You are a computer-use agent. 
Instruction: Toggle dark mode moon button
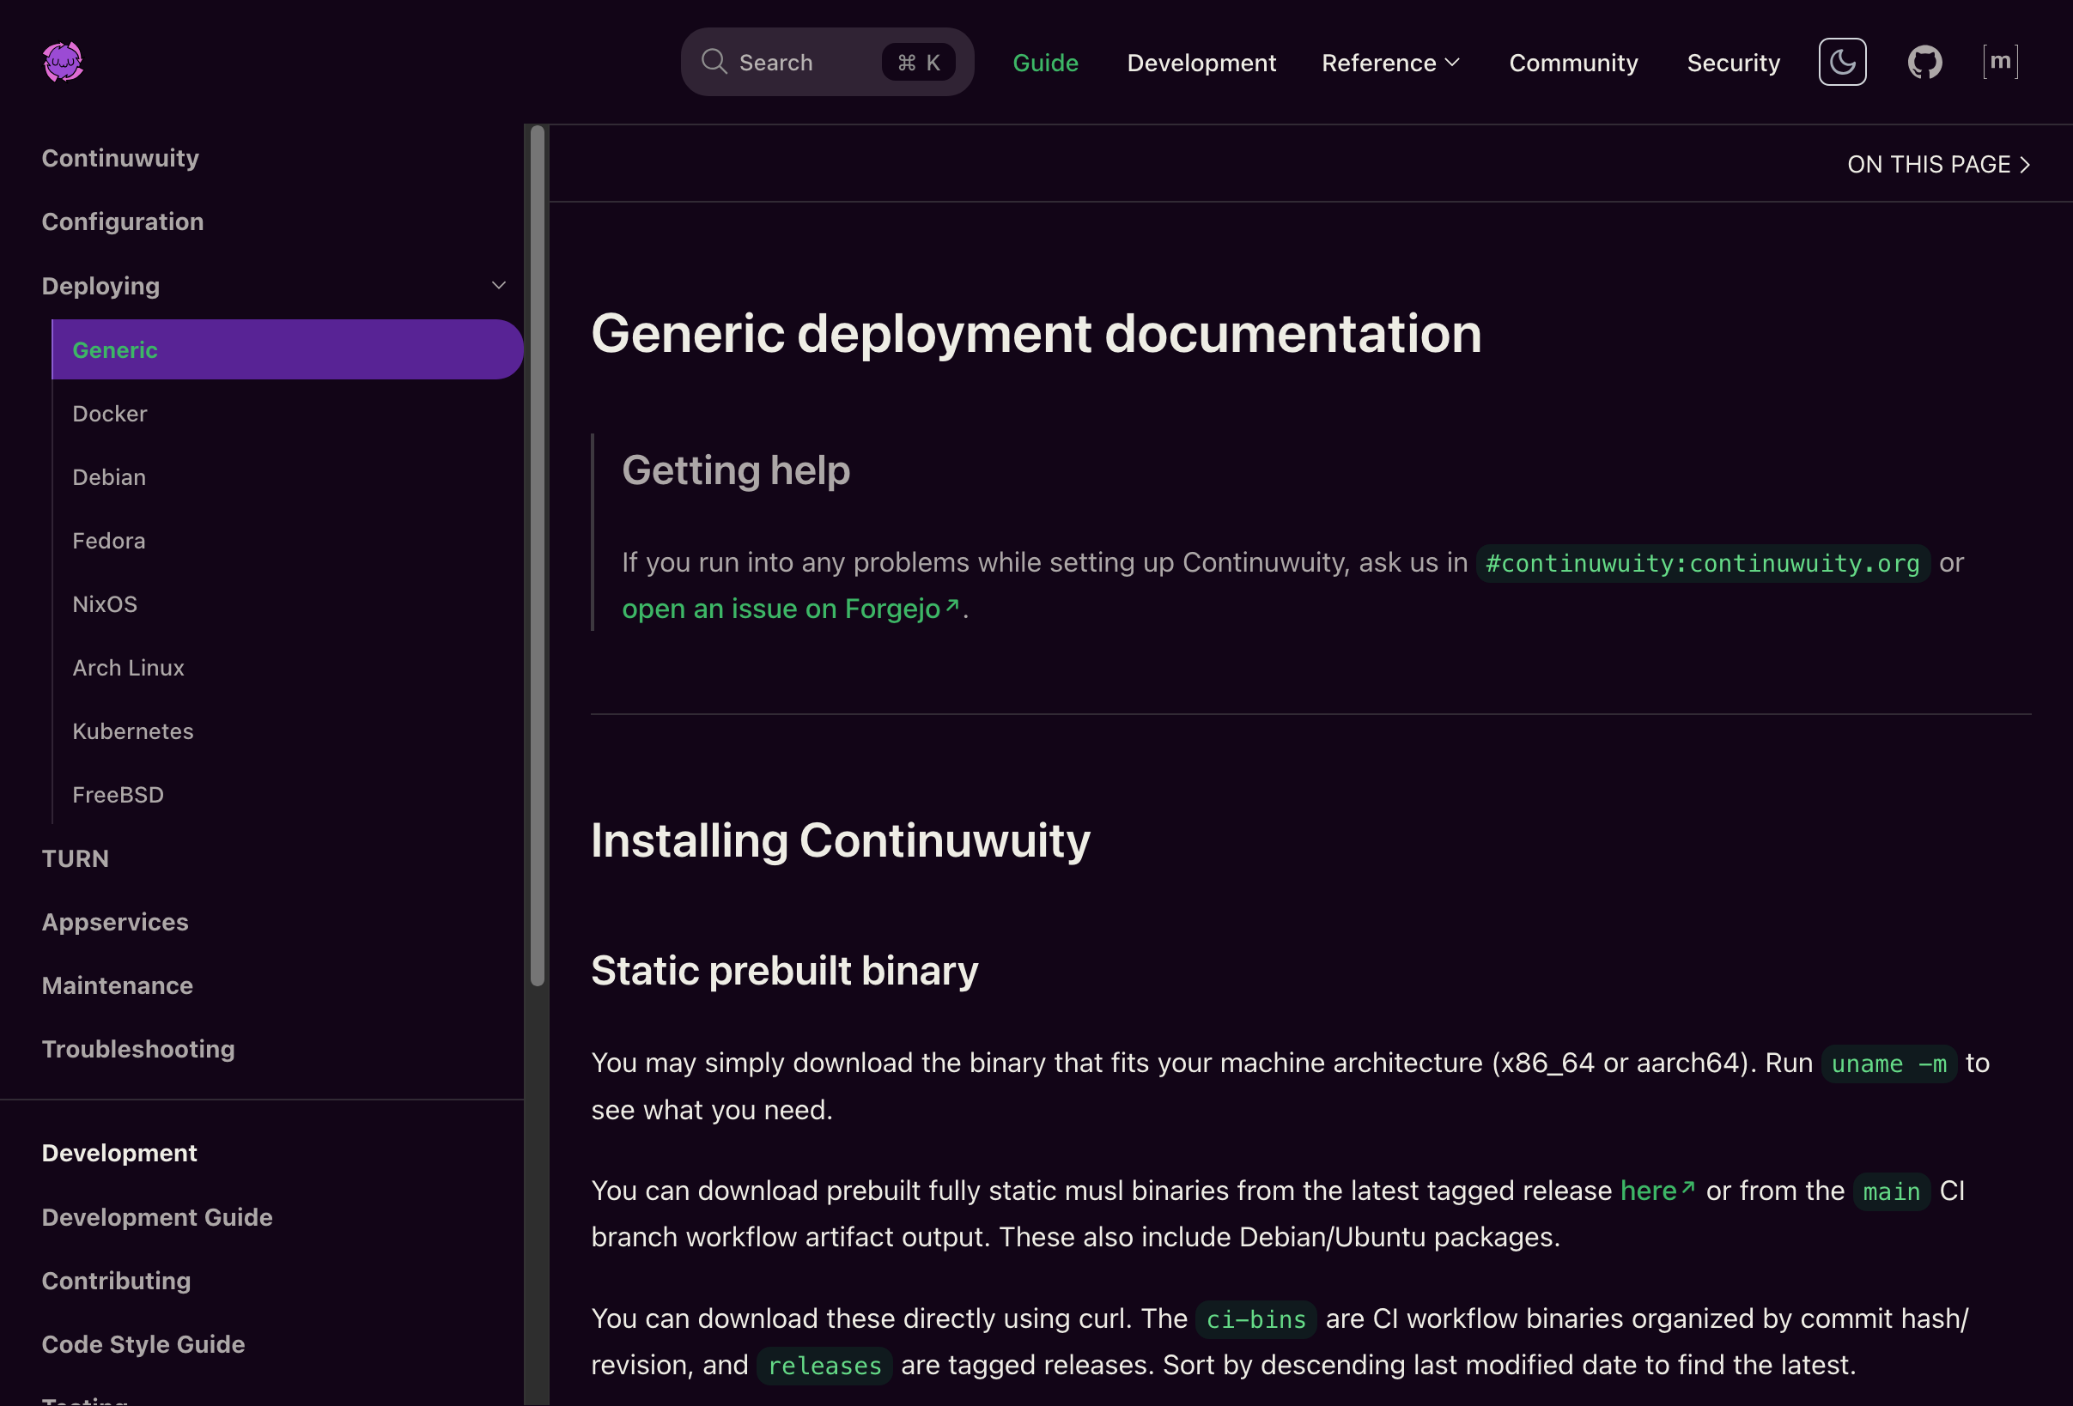click(1842, 63)
